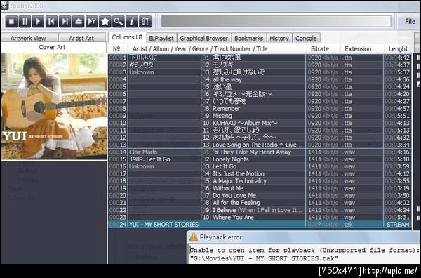Screen dimensions: 421x278
Task: Click the seek bar in toolbar
Action: click(276, 22)
